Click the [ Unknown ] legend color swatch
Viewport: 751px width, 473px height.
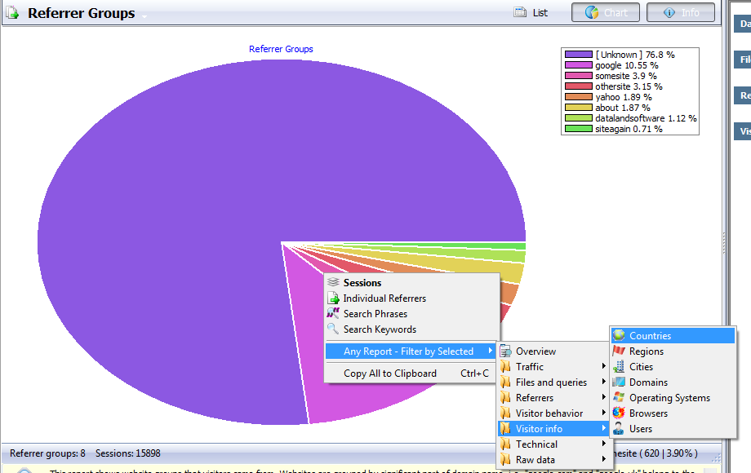(x=579, y=55)
